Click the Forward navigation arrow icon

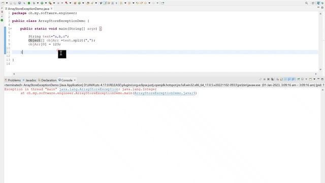coord(153,3)
